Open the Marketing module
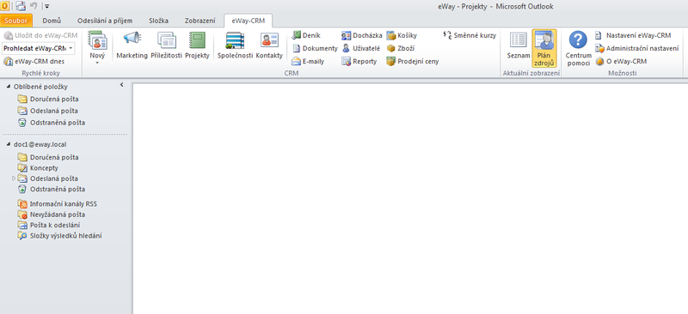The height and width of the screenshot is (314, 688). (132, 45)
